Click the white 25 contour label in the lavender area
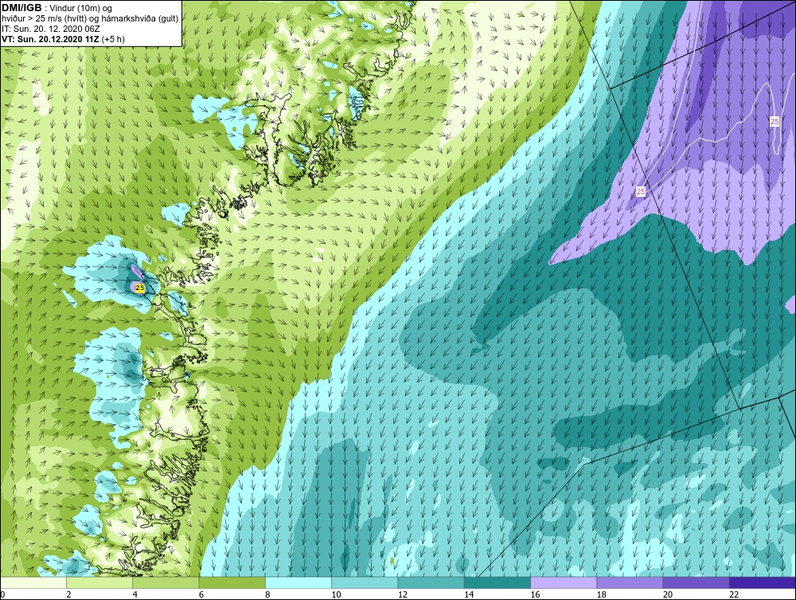Screen dimensions: 796x600 pyautogui.click(x=641, y=191)
